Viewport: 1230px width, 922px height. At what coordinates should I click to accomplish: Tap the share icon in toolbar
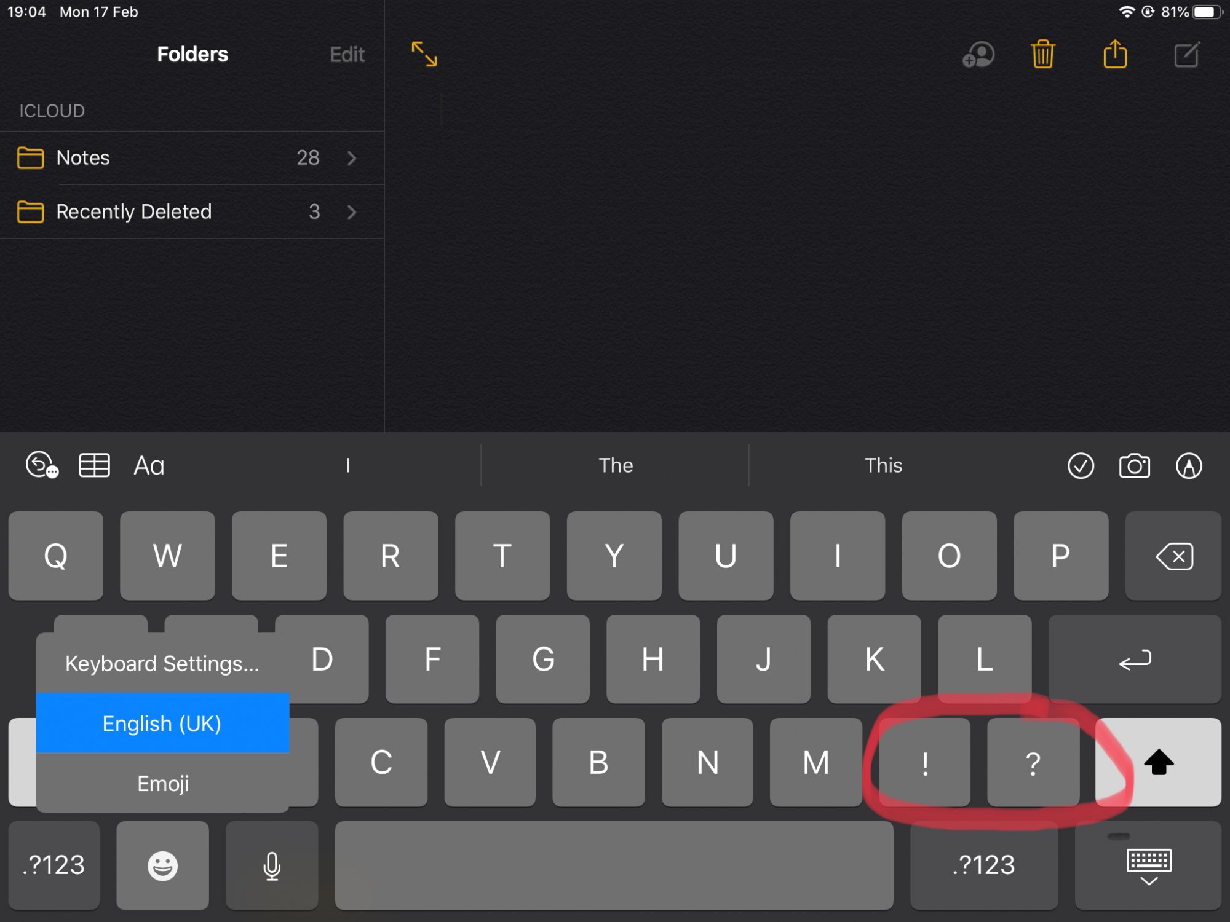tap(1115, 54)
